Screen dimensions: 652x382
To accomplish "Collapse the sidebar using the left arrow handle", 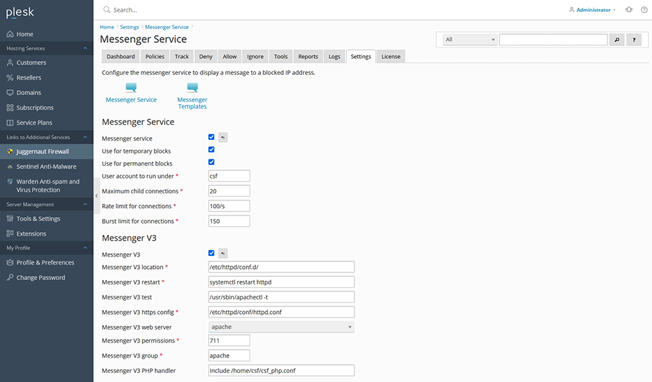I will click(x=96, y=196).
